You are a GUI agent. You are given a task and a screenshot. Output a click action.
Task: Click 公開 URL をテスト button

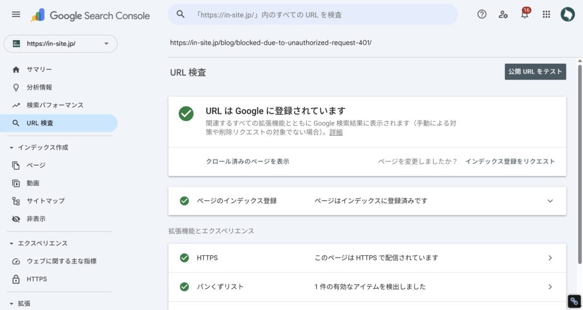click(x=535, y=71)
